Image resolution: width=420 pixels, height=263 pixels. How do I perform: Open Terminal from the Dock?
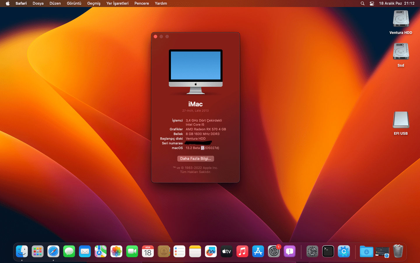coord(328,251)
